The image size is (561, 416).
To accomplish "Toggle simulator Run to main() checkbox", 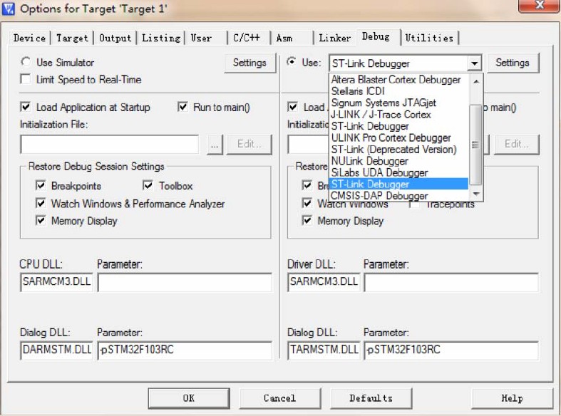I will (182, 107).
